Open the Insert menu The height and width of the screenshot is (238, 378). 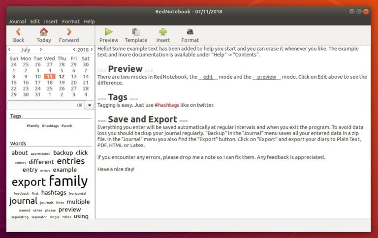coord(51,22)
